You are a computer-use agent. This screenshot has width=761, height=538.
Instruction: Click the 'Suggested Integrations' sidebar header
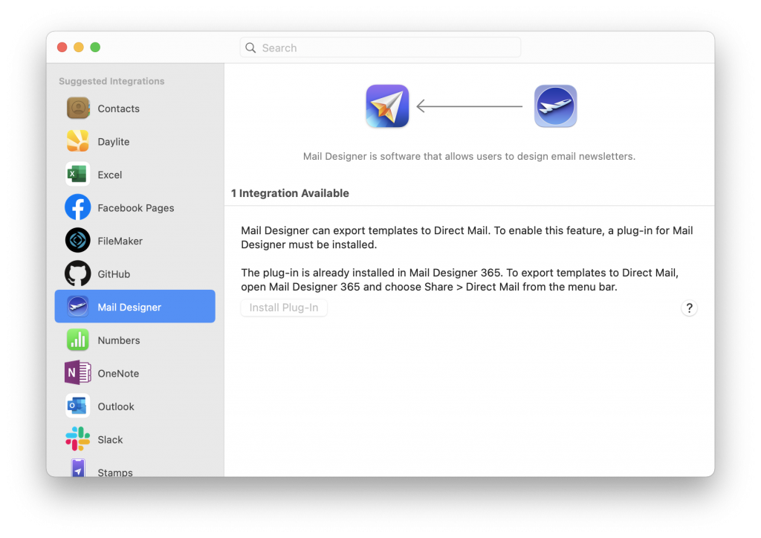[111, 81]
